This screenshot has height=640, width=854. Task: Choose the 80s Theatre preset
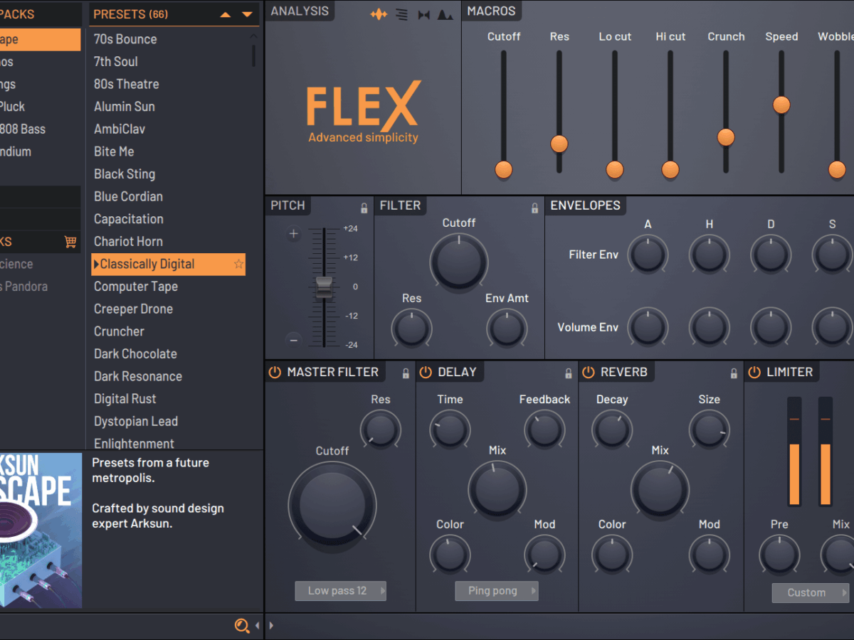(x=127, y=84)
